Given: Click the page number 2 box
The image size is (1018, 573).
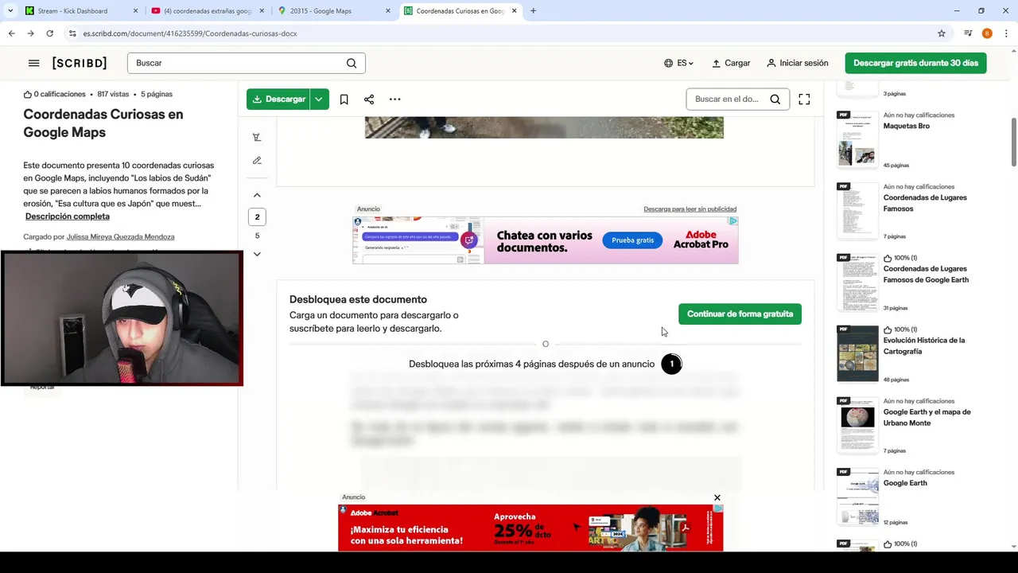Looking at the screenshot, I should (x=257, y=216).
